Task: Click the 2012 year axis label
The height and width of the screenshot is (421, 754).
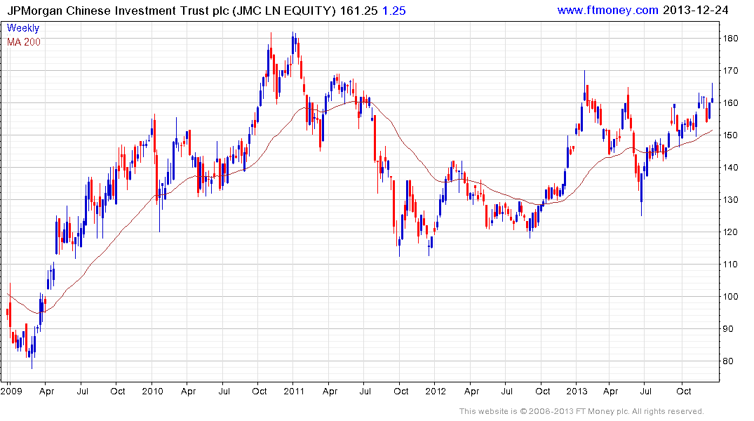Action: [436, 391]
